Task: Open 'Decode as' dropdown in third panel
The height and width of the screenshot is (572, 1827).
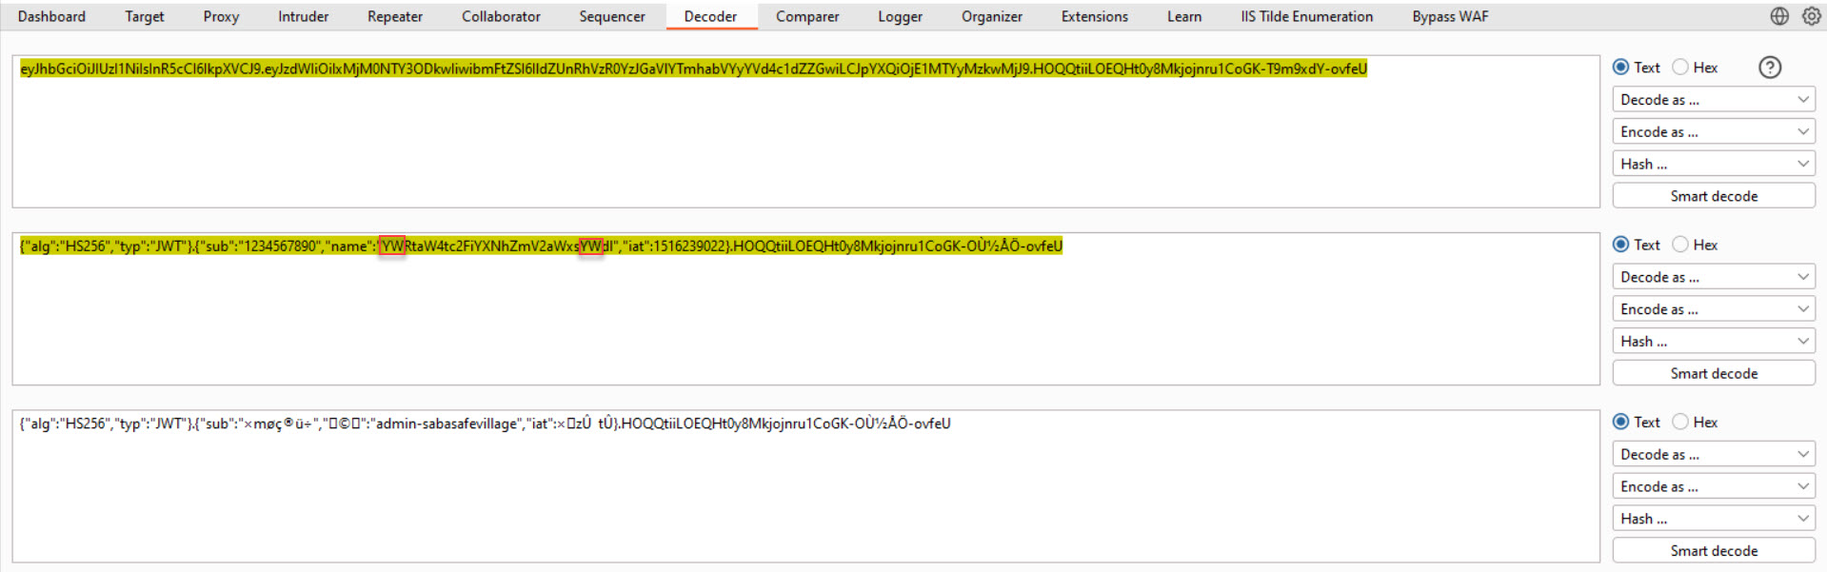Action: (x=1714, y=454)
